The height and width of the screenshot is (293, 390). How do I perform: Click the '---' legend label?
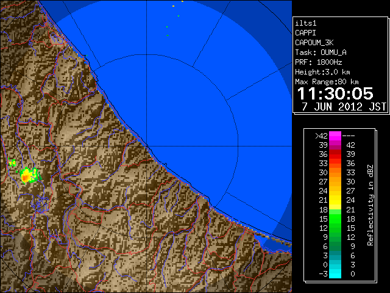(349, 136)
